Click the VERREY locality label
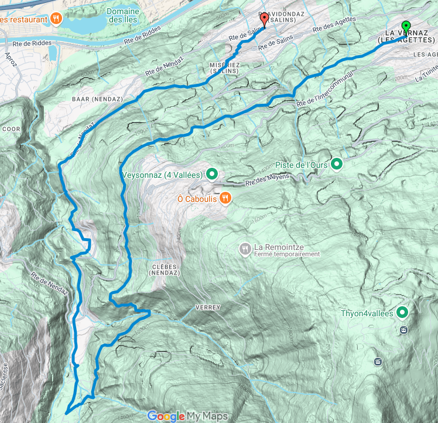438x423 pixels. coord(208,307)
